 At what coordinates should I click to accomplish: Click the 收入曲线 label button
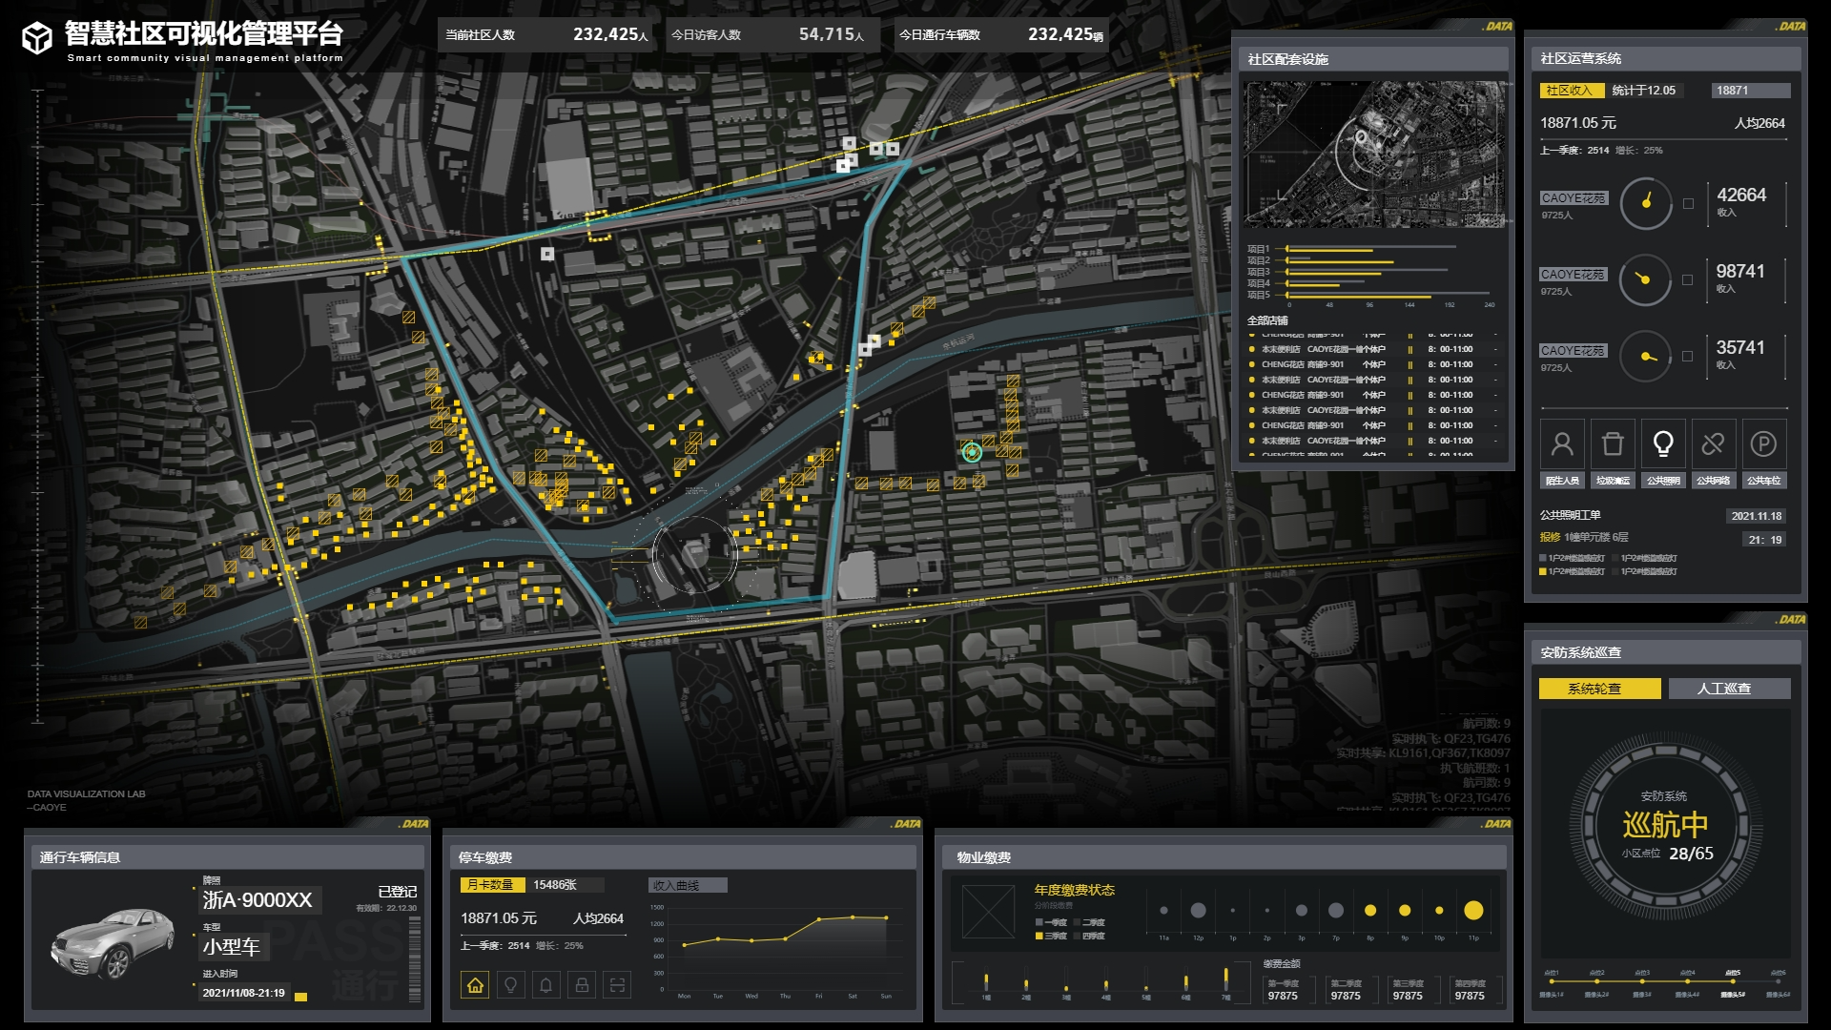tap(687, 885)
